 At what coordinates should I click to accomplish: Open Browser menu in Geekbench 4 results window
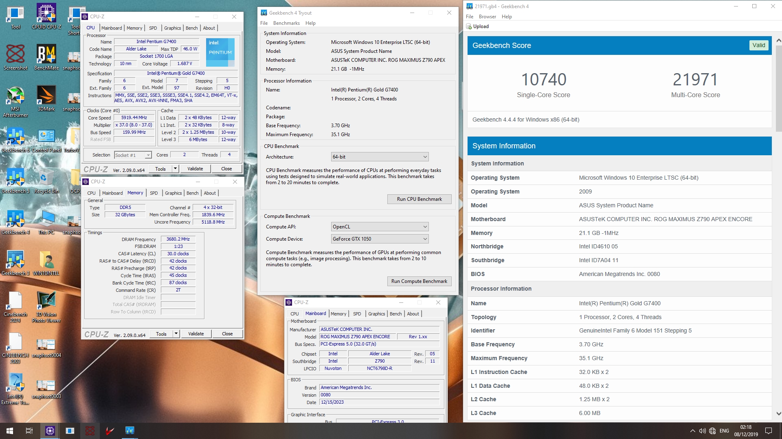[487, 17]
